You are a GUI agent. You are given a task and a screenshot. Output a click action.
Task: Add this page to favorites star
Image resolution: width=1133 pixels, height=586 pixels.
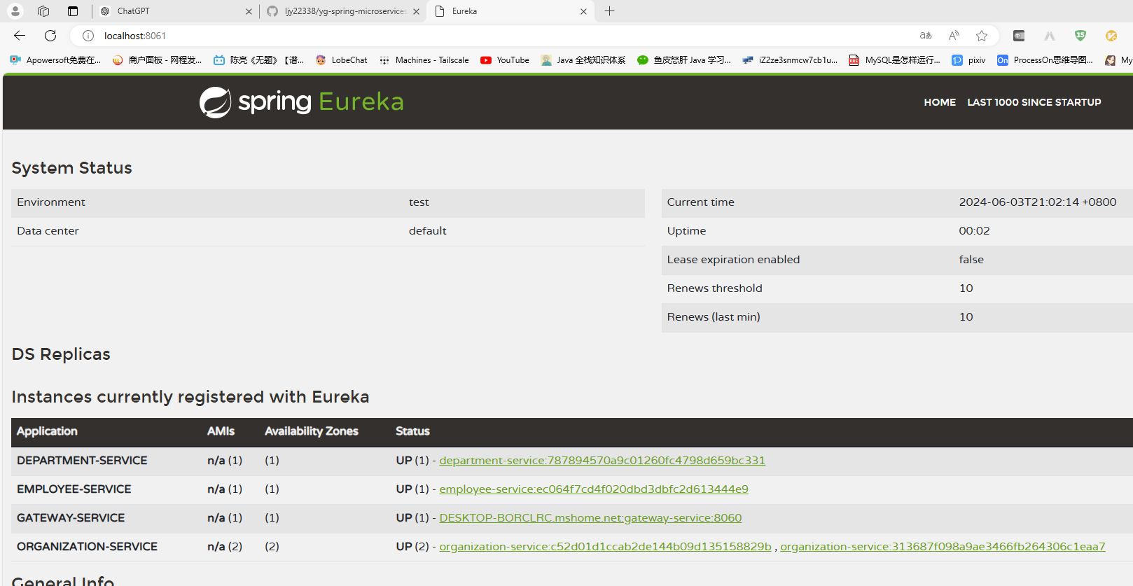pyautogui.click(x=982, y=36)
